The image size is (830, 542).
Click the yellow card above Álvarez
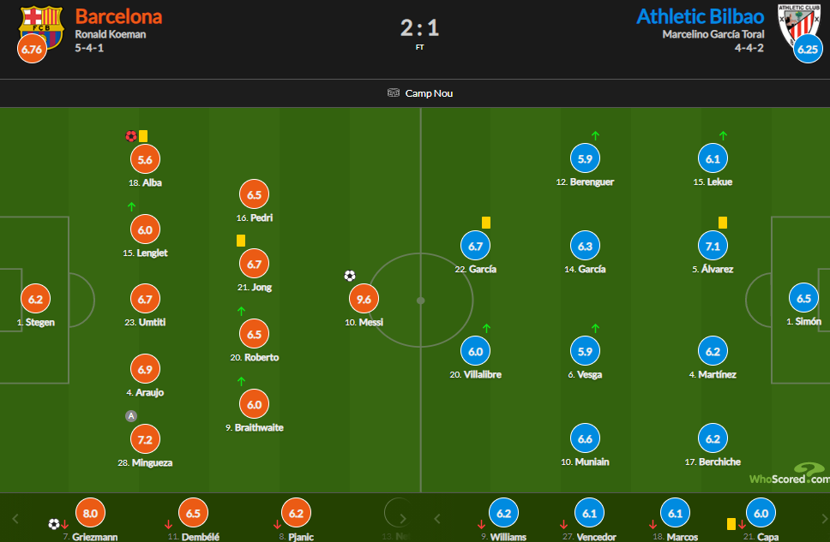[x=723, y=223]
